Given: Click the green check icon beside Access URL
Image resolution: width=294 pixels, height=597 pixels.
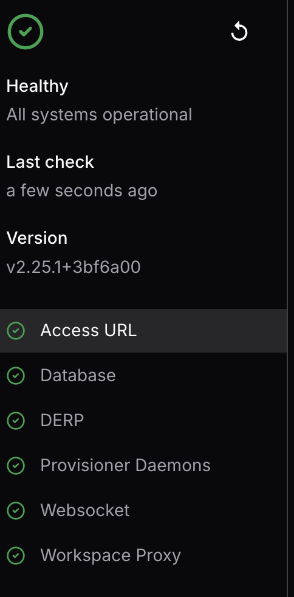Looking at the screenshot, I should [16, 331].
